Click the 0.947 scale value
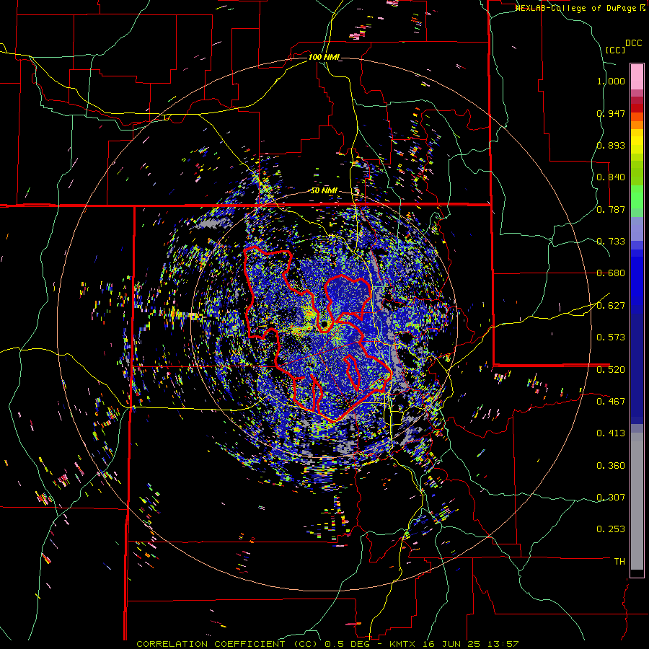The width and height of the screenshot is (649, 649). tap(611, 113)
